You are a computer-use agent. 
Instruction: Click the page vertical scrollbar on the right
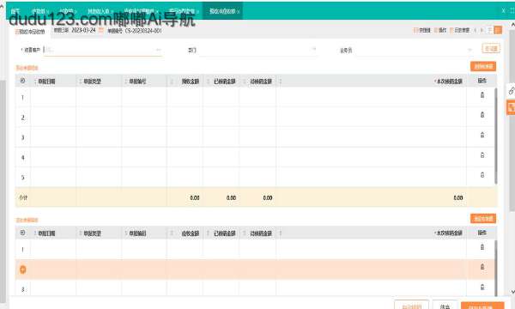(x=512, y=120)
